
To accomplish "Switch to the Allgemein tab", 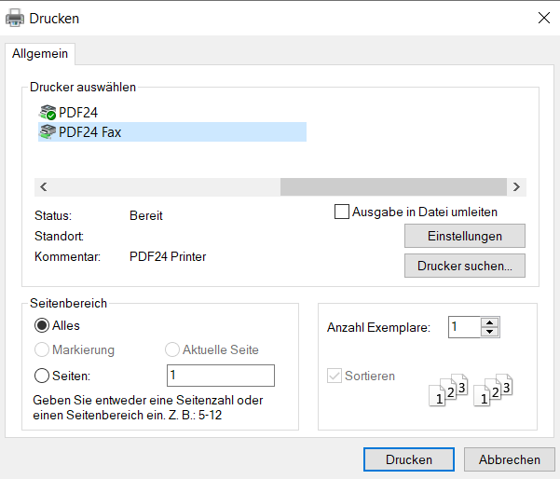I will [x=41, y=53].
